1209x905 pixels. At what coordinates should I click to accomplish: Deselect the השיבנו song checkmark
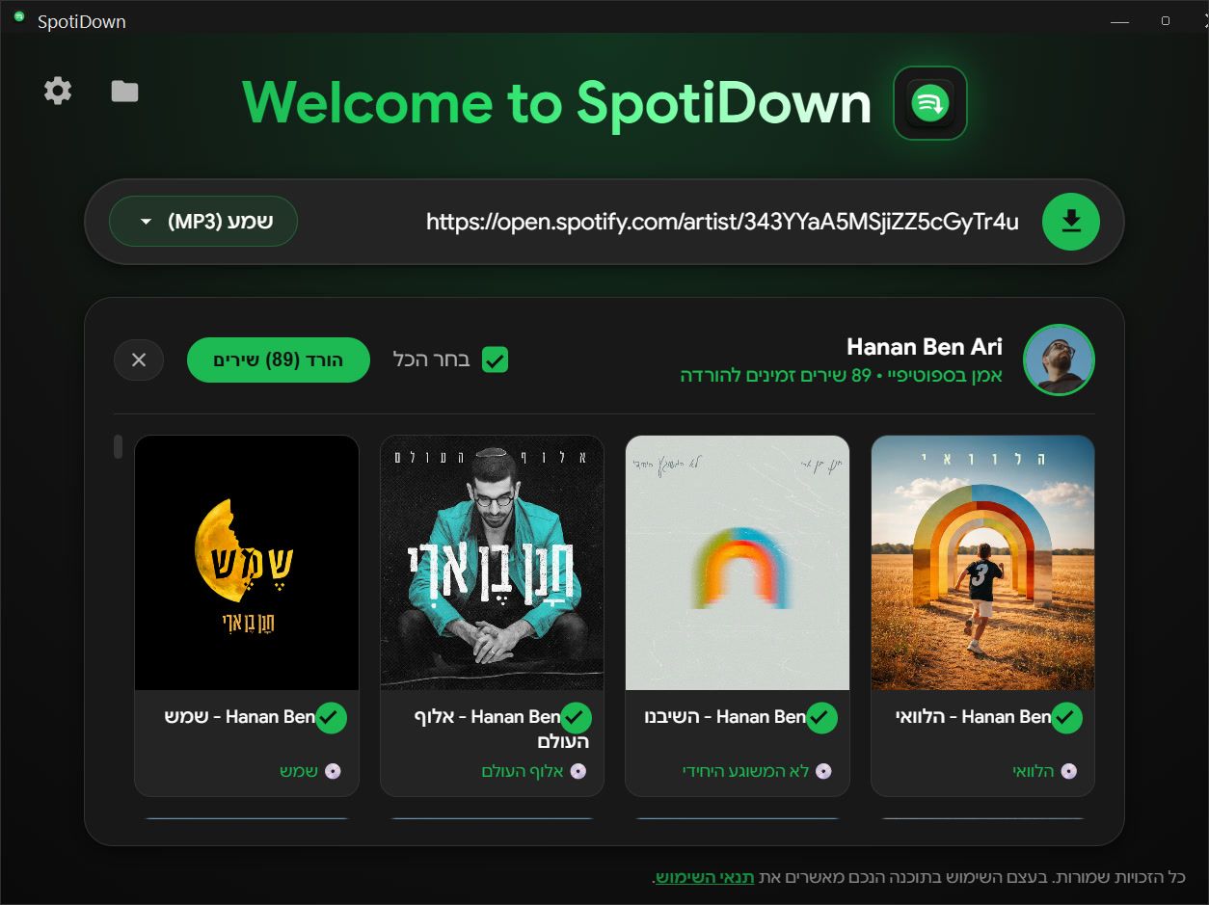pyautogui.click(x=821, y=717)
